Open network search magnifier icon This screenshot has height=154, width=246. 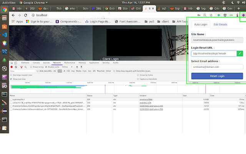pos(25,67)
